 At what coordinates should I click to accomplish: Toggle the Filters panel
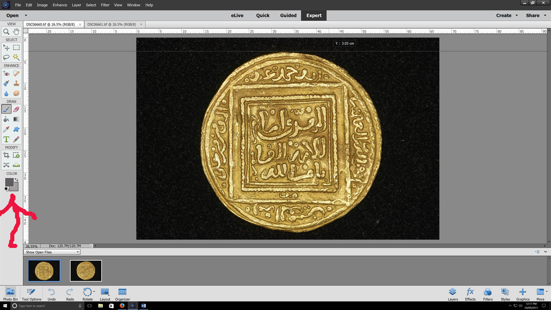(488, 294)
